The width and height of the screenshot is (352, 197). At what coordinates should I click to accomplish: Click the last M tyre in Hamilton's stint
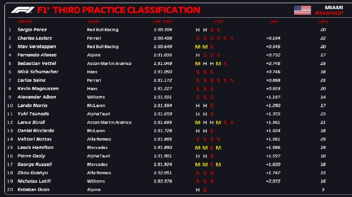click(x=218, y=147)
